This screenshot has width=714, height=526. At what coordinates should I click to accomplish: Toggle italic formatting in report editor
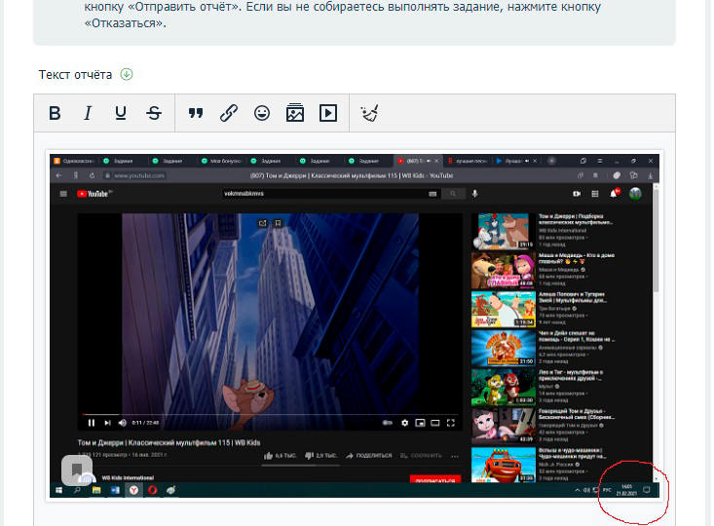point(88,113)
